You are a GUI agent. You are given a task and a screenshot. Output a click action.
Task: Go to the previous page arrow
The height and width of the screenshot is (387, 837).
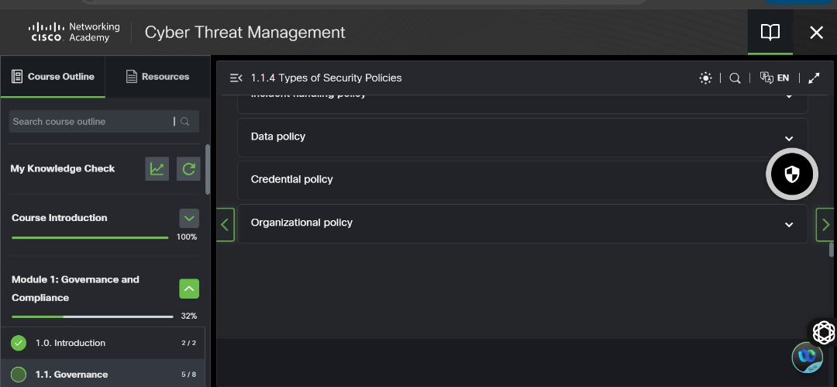[225, 224]
